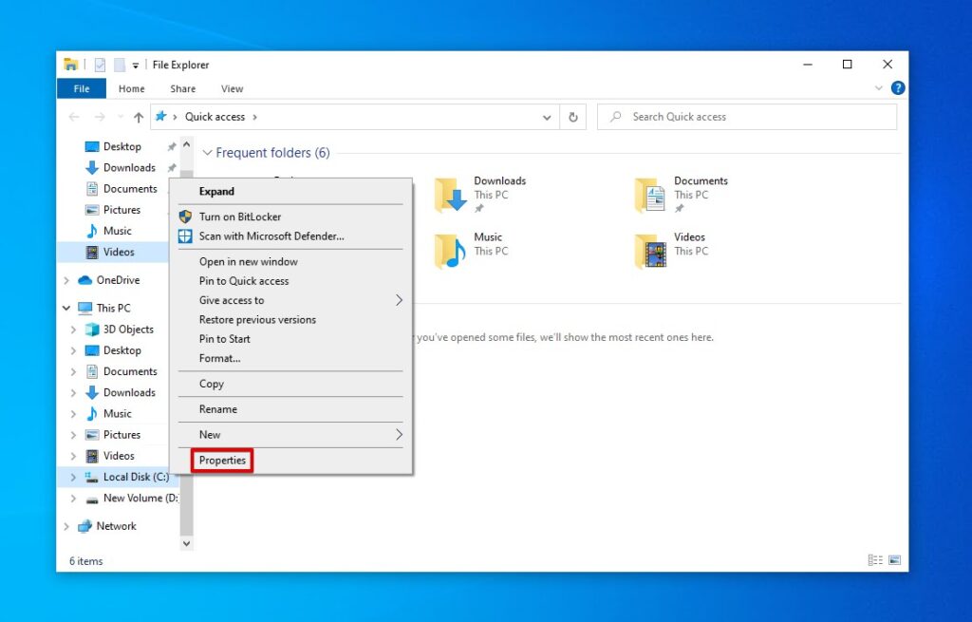Expand the This PC tree node
Viewport: 972px width, 622px height.
point(66,307)
